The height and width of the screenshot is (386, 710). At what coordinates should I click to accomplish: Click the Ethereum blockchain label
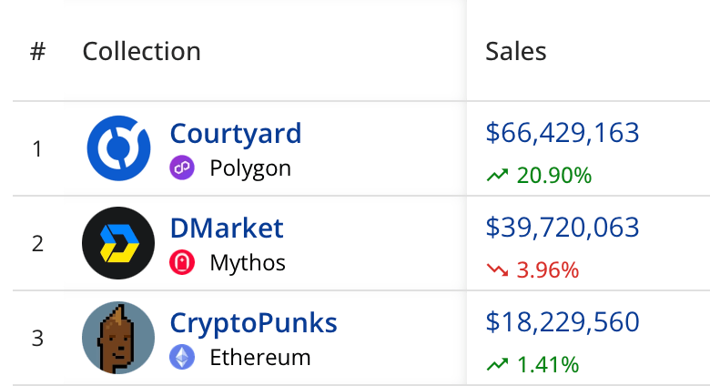pos(260,357)
